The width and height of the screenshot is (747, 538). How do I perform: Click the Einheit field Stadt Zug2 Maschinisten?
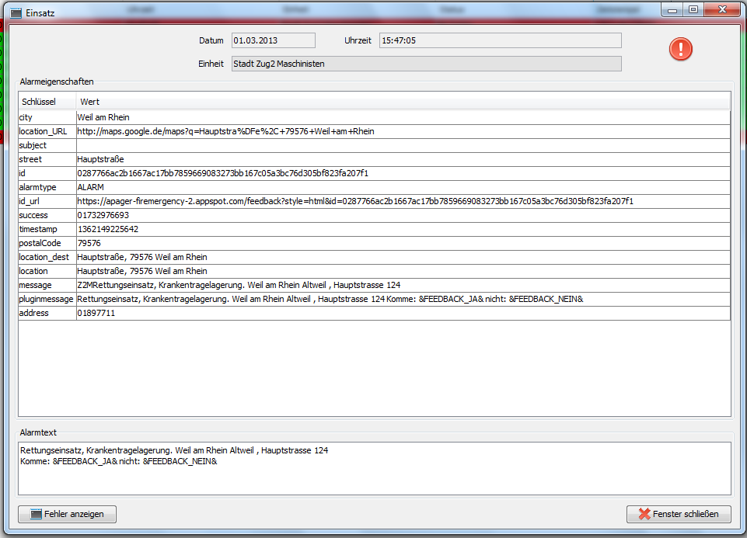click(426, 64)
